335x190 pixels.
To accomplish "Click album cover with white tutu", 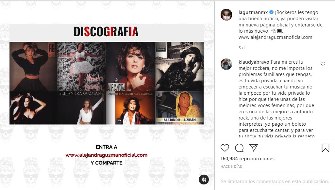I will point(81,67).
